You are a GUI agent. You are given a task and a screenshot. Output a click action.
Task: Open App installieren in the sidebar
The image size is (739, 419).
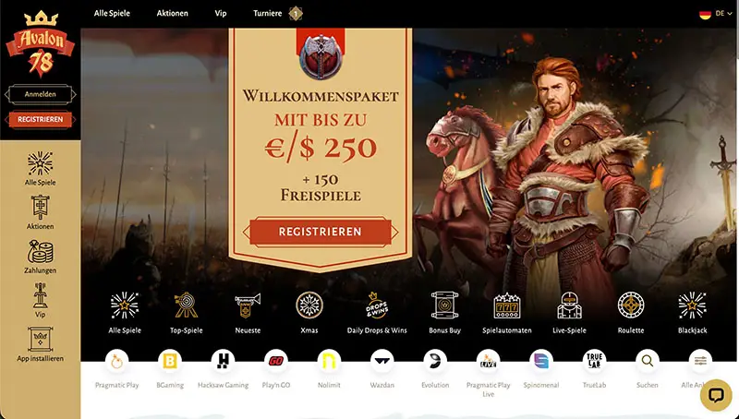pyautogui.click(x=40, y=344)
